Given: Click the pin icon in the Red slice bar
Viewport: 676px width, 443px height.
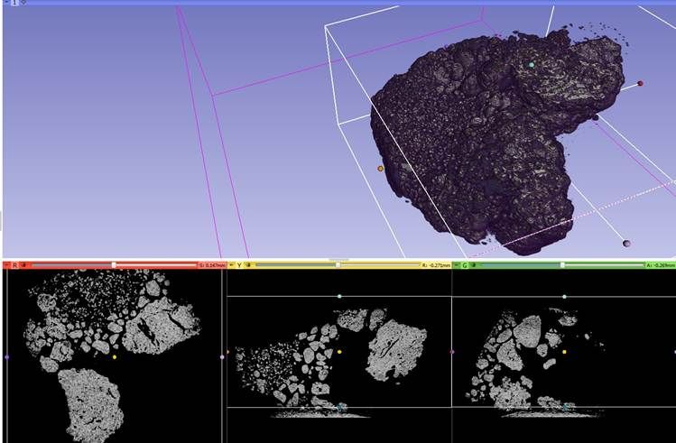Looking at the screenshot, I should point(6,265).
